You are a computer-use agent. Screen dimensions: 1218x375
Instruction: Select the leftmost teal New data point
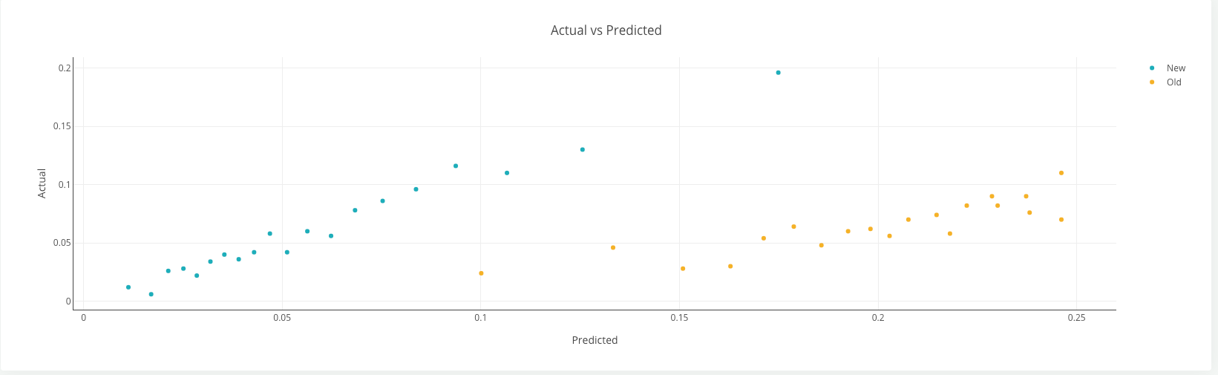(128, 287)
